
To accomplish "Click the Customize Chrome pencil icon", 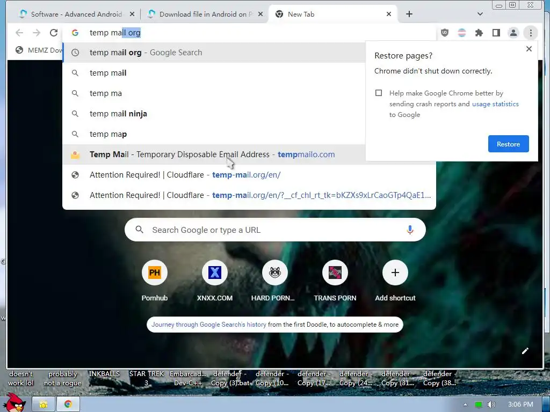I will tap(525, 351).
